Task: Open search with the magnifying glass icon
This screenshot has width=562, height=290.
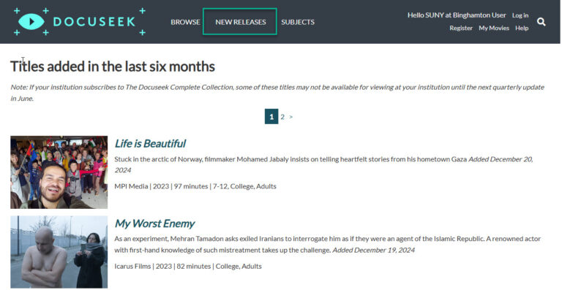Action: pyautogui.click(x=542, y=22)
